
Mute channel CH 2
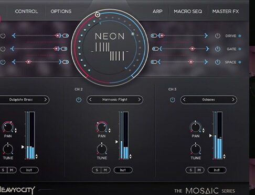tap(105, 170)
